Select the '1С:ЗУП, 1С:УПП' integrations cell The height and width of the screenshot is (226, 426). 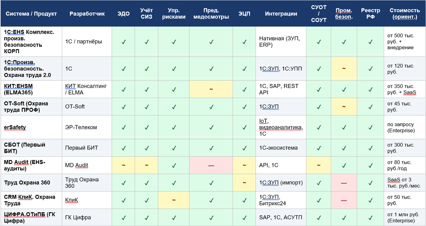click(281, 69)
